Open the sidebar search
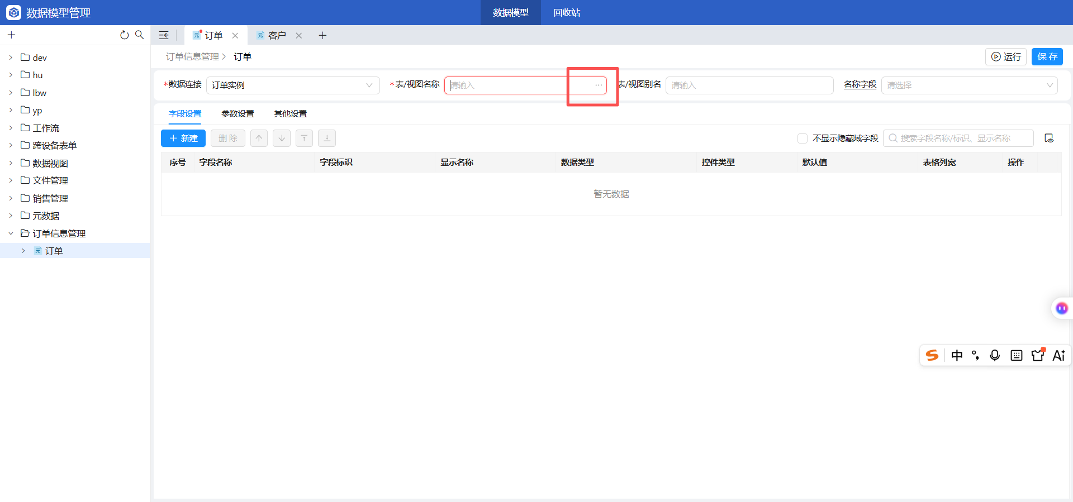 coord(140,35)
